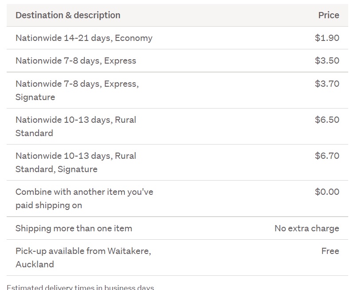This screenshot has height=290, width=358.
Task: Click the $6.50 Rural Standard price
Action: (327, 120)
